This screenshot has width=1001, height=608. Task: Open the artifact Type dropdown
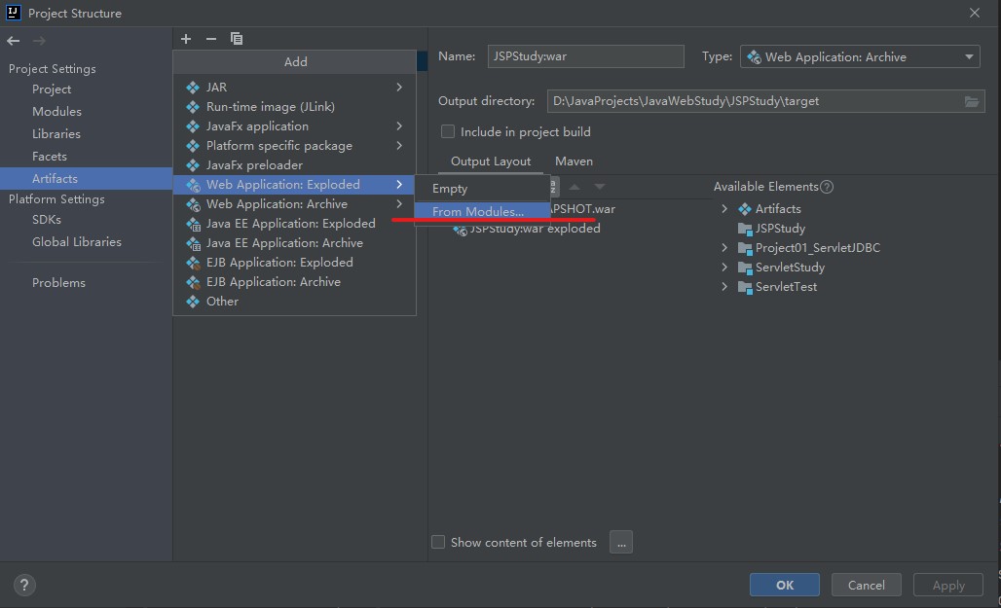(860, 56)
